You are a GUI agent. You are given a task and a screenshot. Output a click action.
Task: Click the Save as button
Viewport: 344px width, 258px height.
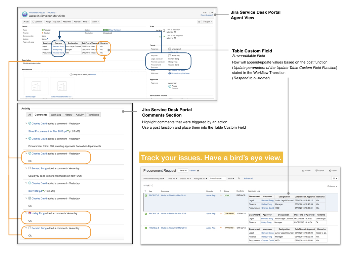pos(183,171)
